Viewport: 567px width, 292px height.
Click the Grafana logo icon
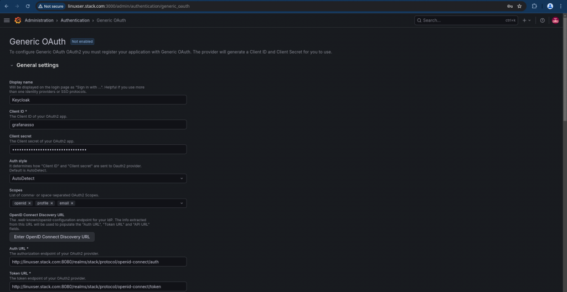18,20
